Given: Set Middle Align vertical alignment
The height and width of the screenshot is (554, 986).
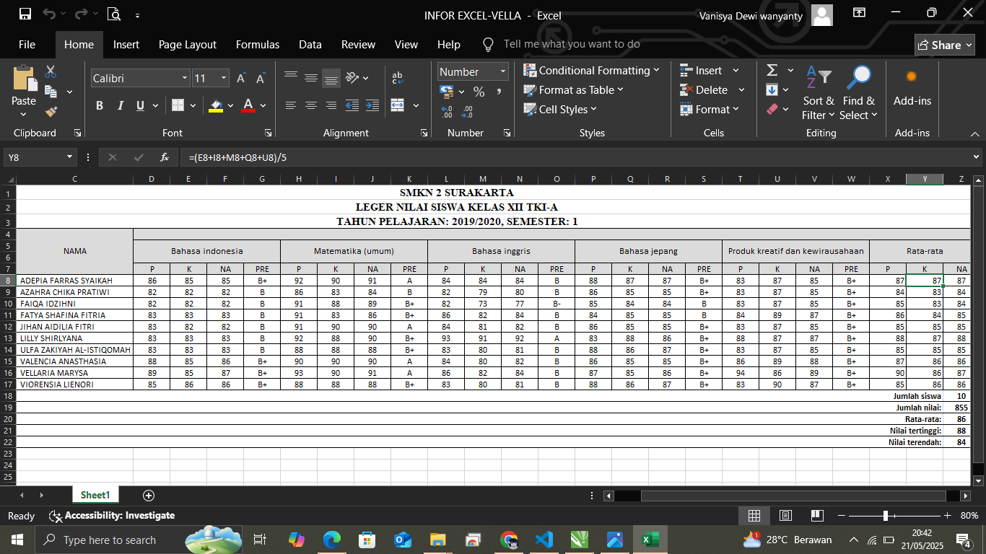Looking at the screenshot, I should click(x=311, y=78).
